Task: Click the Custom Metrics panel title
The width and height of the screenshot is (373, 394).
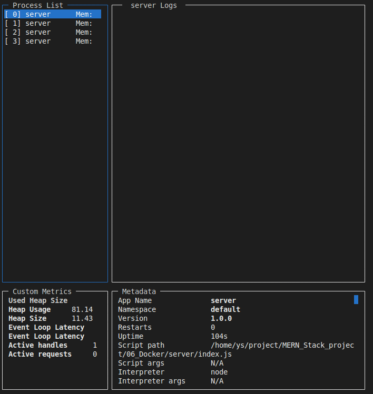Action: pos(42,291)
